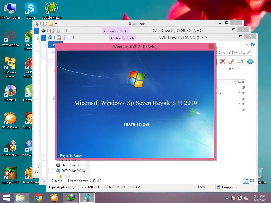This screenshot has width=271, height=203.
Task: Click the network icon in system tray
Action: click(240, 198)
